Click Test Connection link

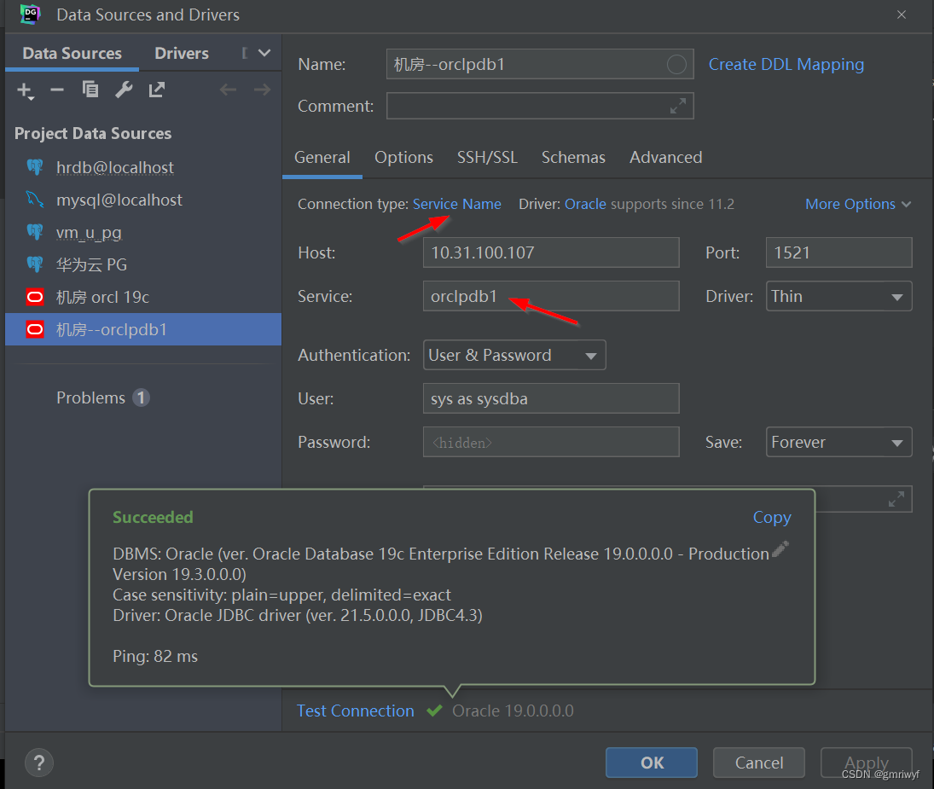(356, 711)
